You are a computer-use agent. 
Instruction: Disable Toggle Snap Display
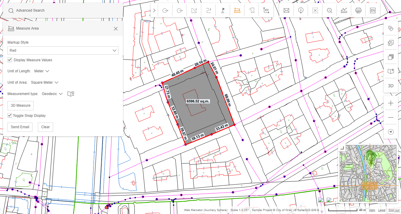click(x=10, y=115)
